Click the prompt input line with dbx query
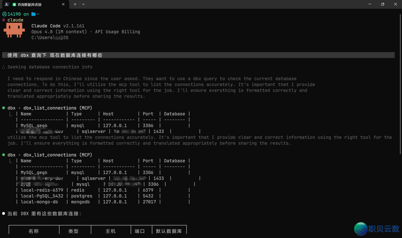402x238 pixels. click(x=198, y=55)
